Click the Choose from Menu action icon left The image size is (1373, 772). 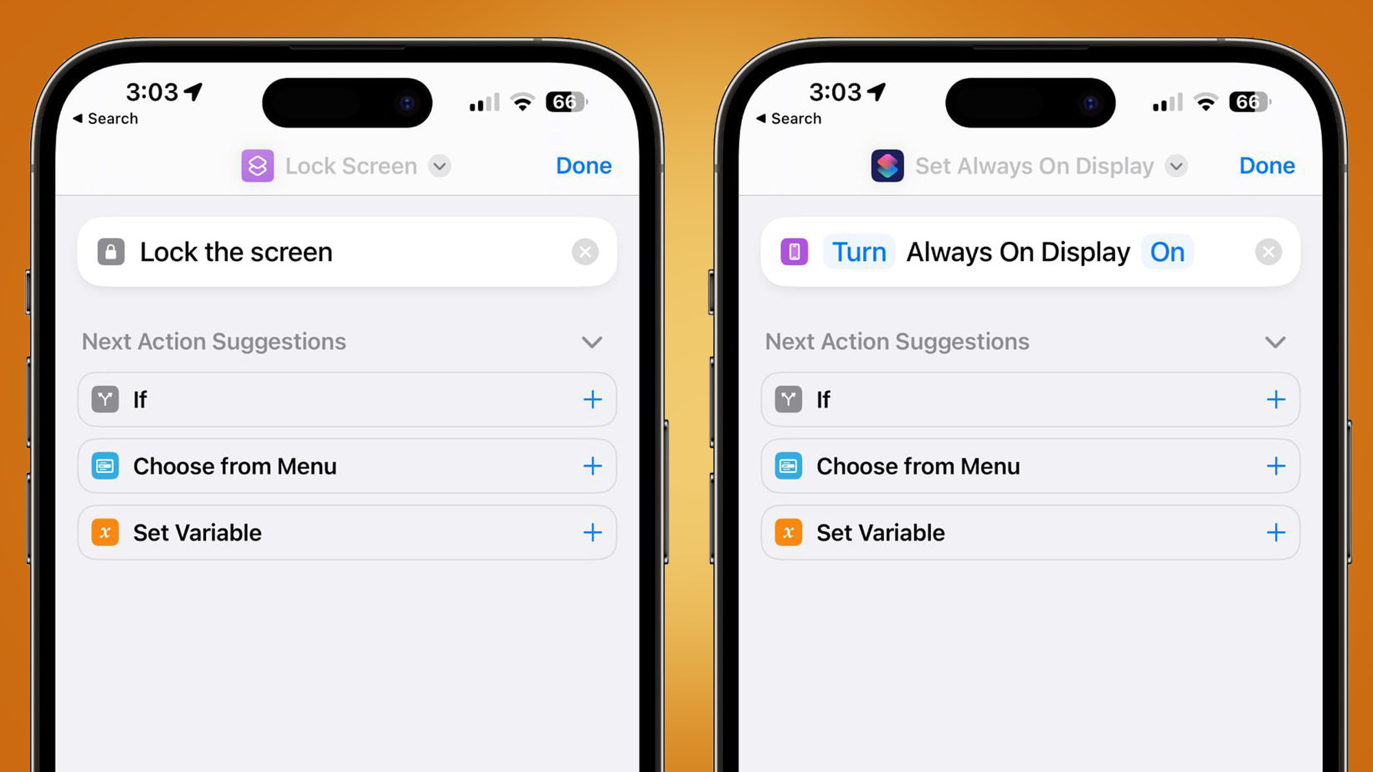click(x=104, y=466)
